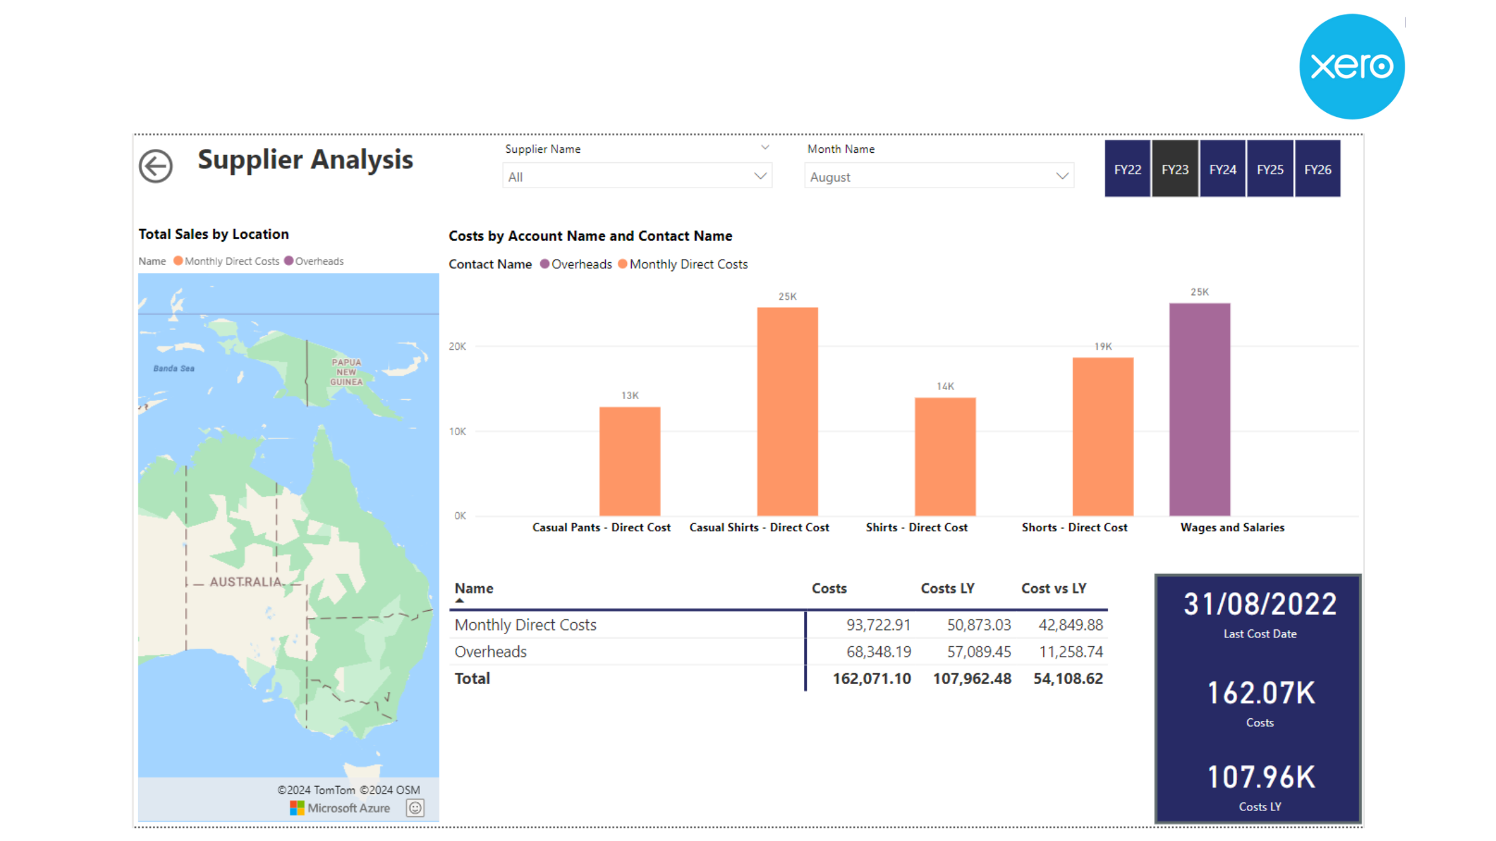Sort table by Cost vs LY header

coord(1053,589)
